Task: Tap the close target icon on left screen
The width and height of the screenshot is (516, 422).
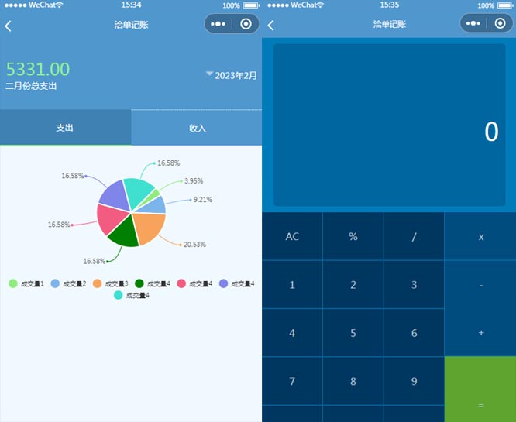Action: [246, 24]
